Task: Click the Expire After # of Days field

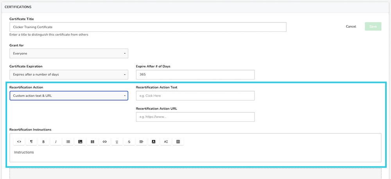Action: pos(195,75)
